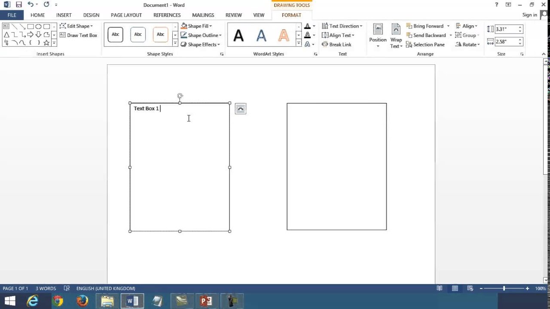Click the Undo icon in Quick Access Toolbar
The image size is (550, 309).
[x=31, y=5]
